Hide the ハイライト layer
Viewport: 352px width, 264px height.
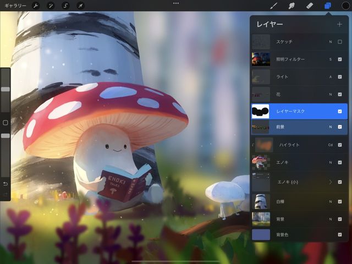[340, 145]
